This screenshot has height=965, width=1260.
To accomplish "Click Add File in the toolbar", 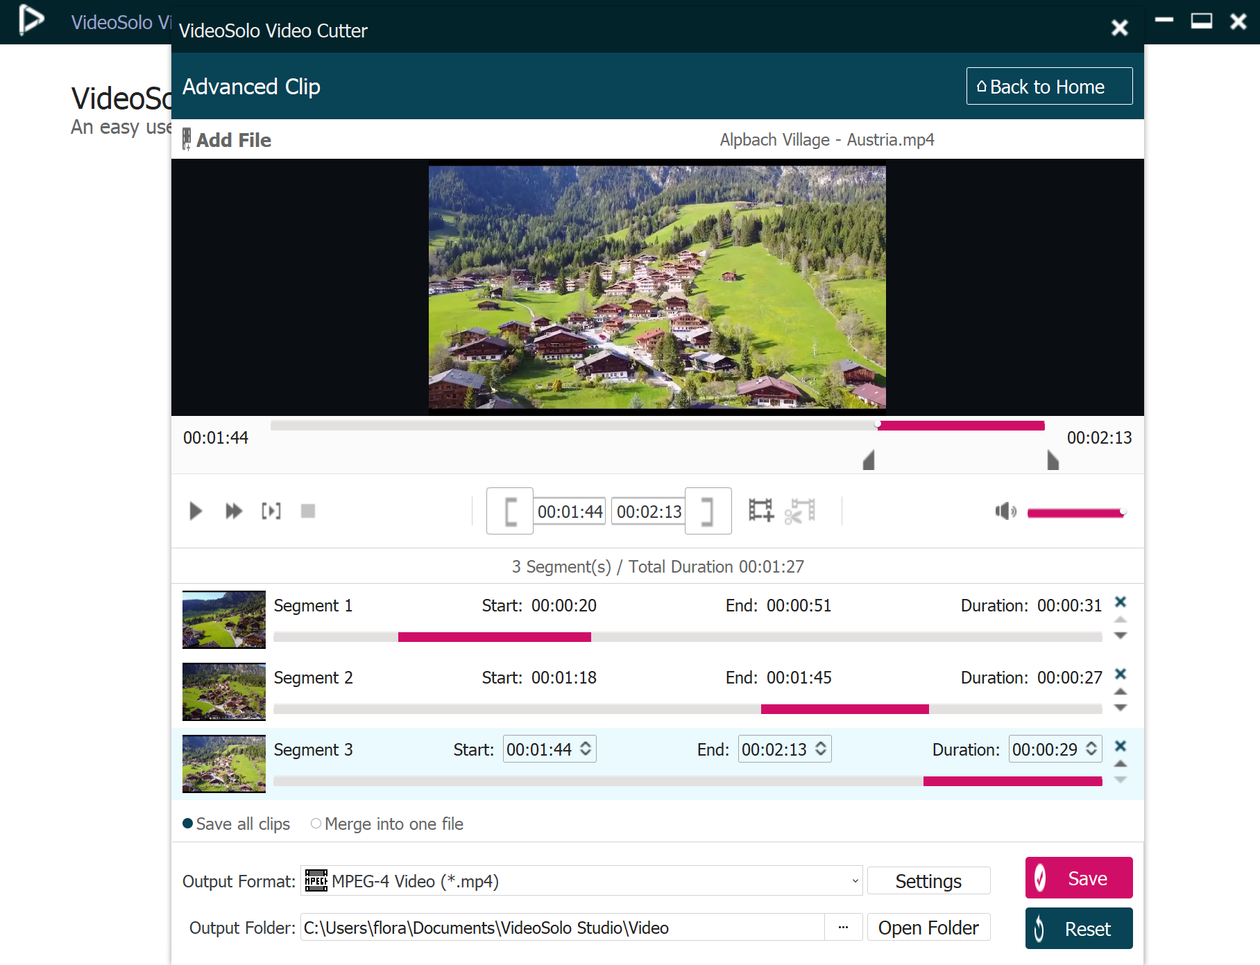I will click(227, 140).
